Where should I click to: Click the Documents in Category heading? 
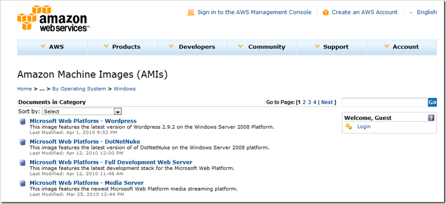click(52, 102)
